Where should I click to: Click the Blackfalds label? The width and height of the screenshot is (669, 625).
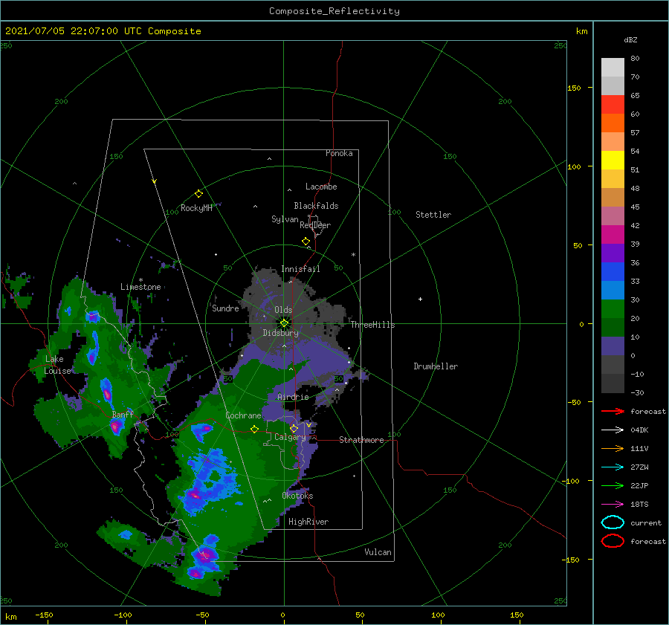(x=316, y=206)
